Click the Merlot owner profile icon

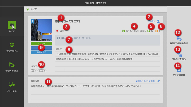(x=158, y=21)
